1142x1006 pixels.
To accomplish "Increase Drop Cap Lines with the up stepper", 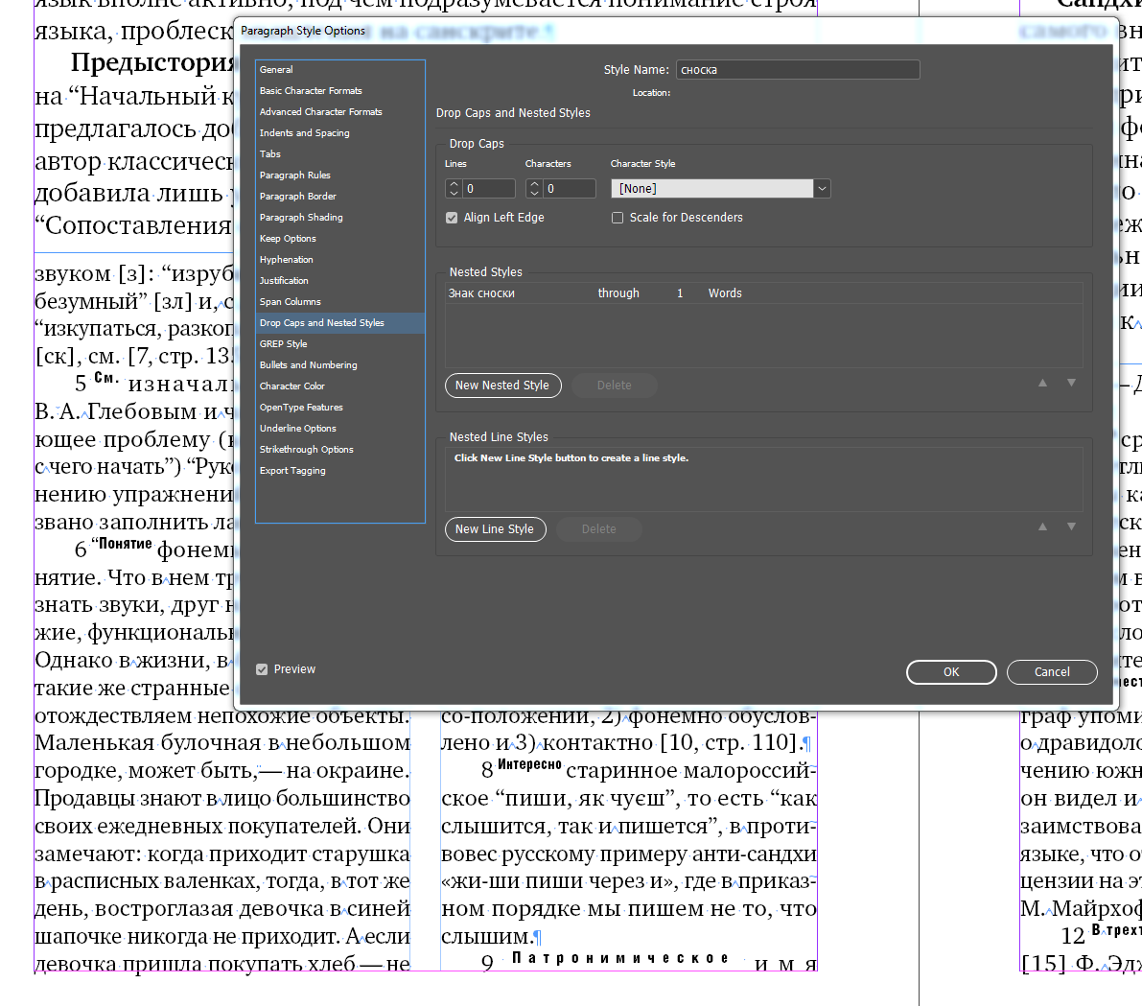I will (x=454, y=183).
